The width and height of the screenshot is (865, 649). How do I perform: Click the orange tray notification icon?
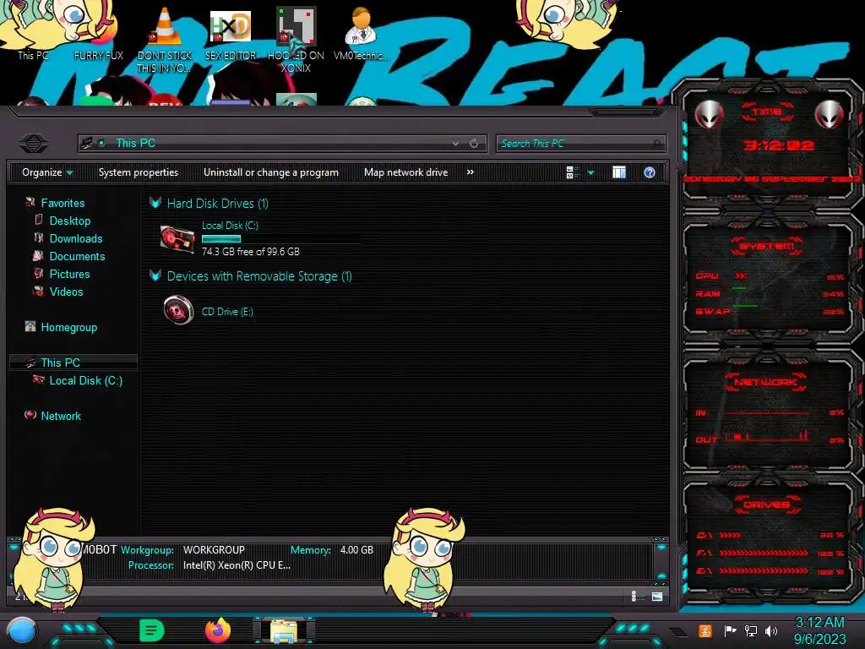coord(705,630)
